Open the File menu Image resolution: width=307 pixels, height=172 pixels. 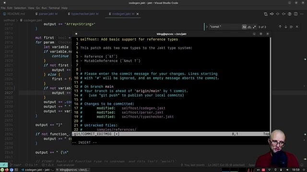pyautogui.click(x=3, y=8)
